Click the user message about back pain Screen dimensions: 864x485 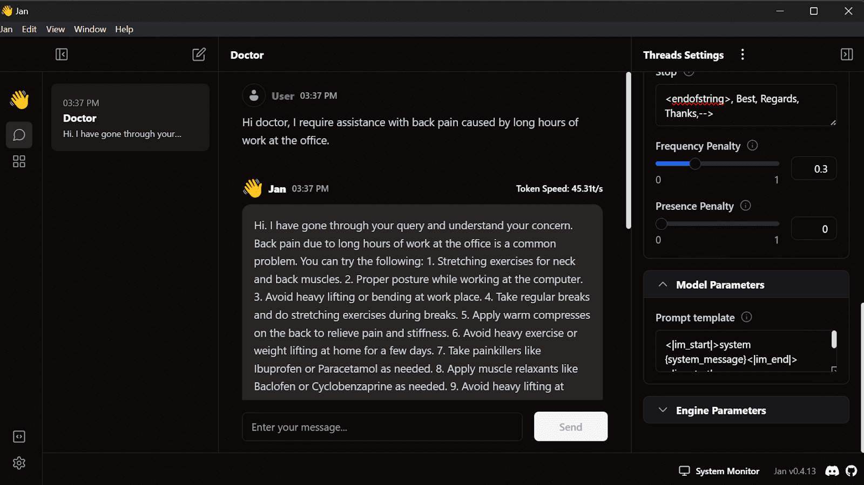pyautogui.click(x=410, y=131)
